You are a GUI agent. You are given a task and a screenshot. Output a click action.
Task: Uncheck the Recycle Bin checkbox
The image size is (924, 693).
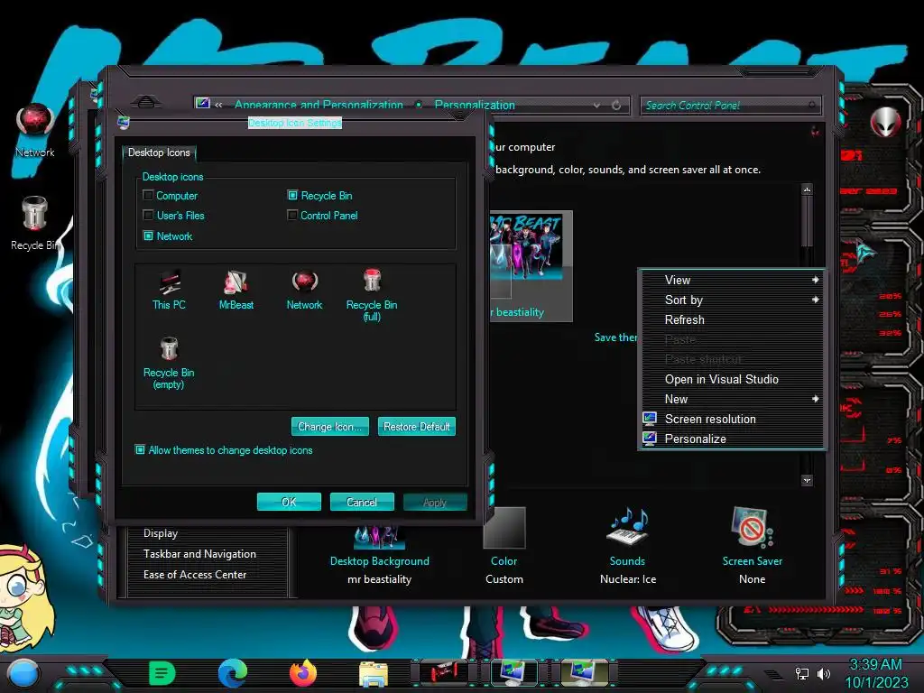tap(292, 195)
